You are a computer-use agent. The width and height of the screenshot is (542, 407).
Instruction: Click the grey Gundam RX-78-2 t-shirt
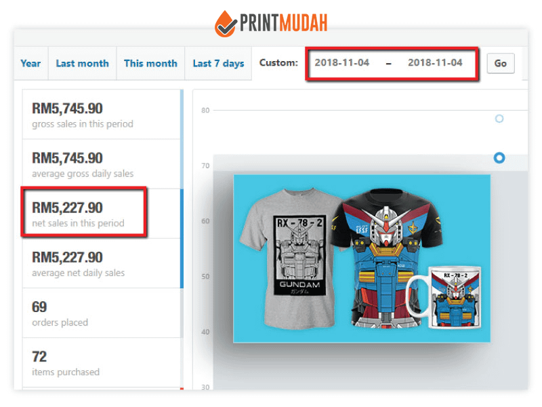click(x=292, y=257)
